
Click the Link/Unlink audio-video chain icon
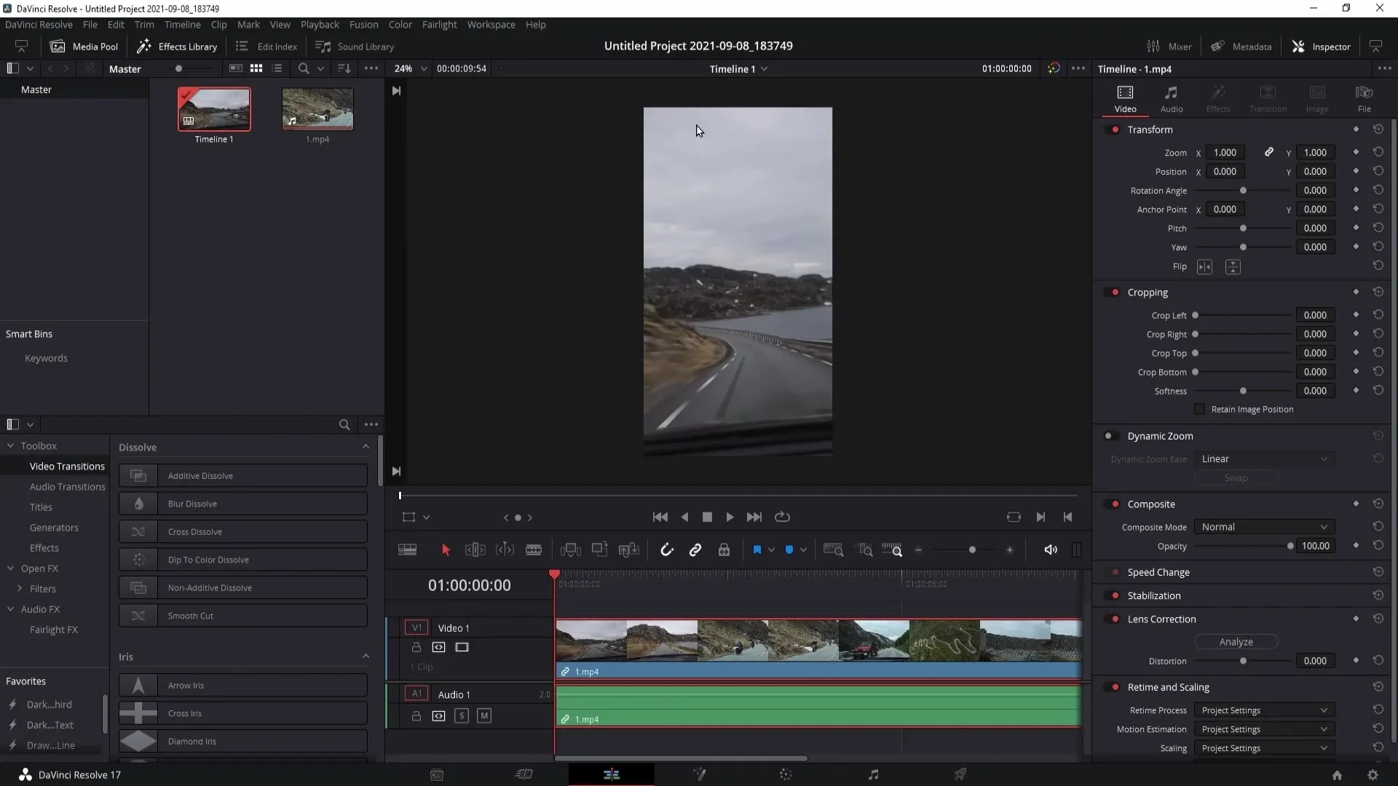click(696, 550)
